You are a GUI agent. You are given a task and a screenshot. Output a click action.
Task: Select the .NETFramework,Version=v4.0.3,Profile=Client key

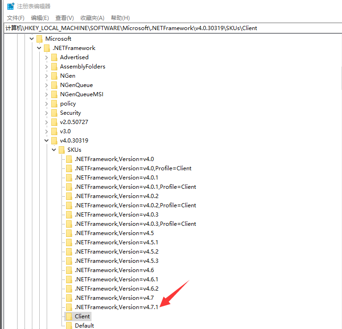135,224
